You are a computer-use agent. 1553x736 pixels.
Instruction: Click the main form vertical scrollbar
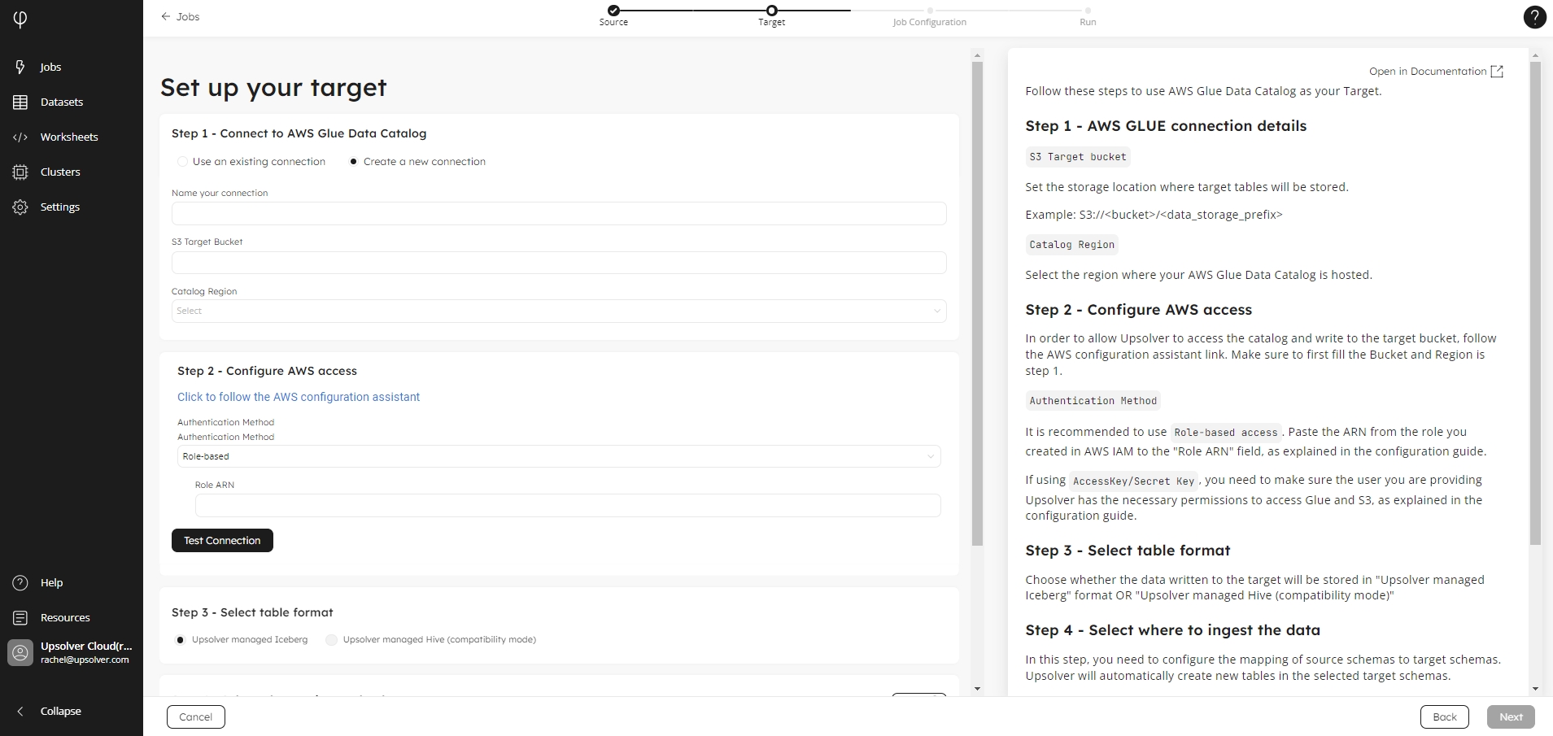[977, 303]
